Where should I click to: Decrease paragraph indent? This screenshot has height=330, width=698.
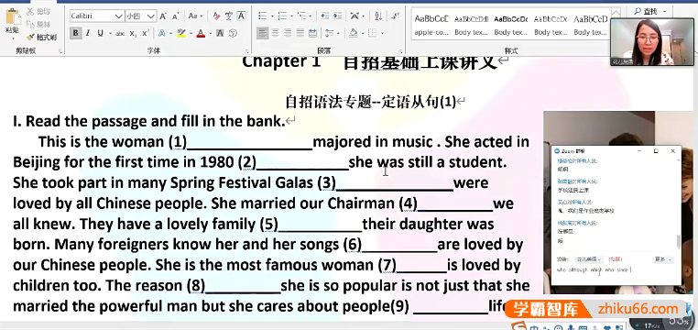point(325,16)
